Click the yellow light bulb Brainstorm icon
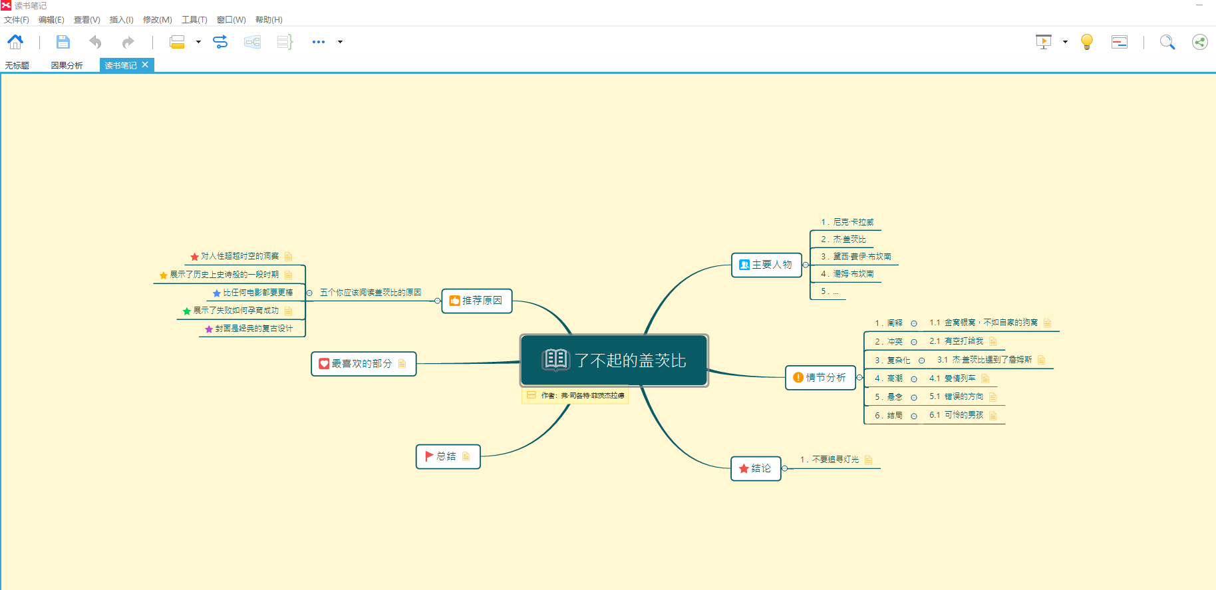The image size is (1216, 590). (x=1087, y=42)
